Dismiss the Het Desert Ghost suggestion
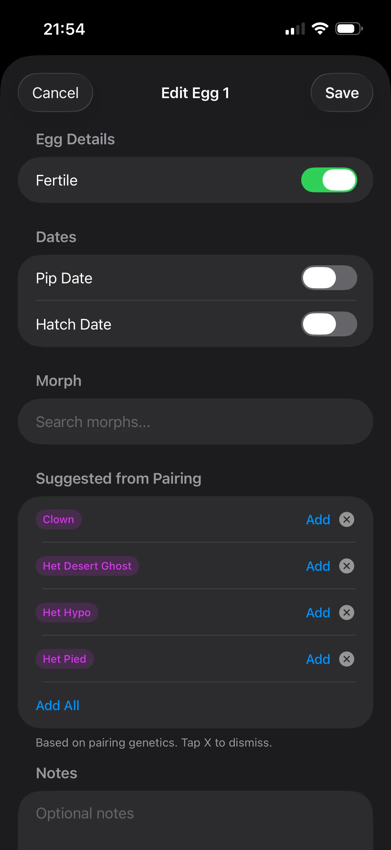Screen dimensions: 391x850 click(x=347, y=566)
